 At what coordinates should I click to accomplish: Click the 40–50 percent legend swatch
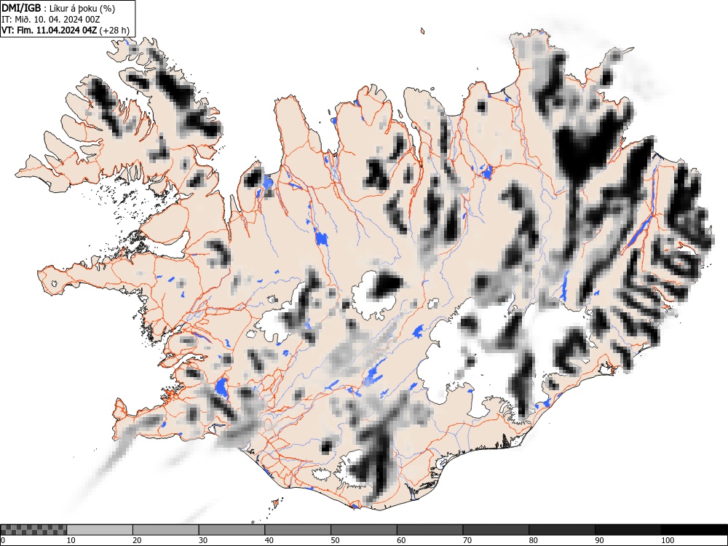click(298, 530)
